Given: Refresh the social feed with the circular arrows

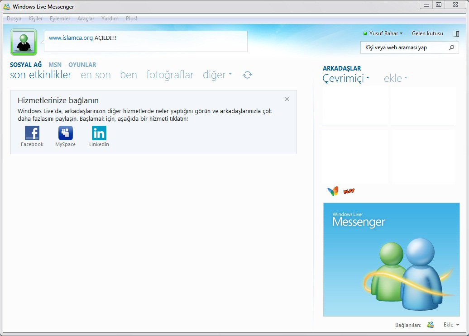Looking at the screenshot, I should tap(247, 75).
